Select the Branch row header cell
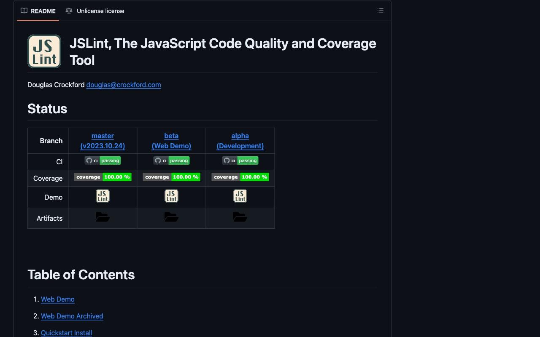The height and width of the screenshot is (337, 540). click(48, 141)
